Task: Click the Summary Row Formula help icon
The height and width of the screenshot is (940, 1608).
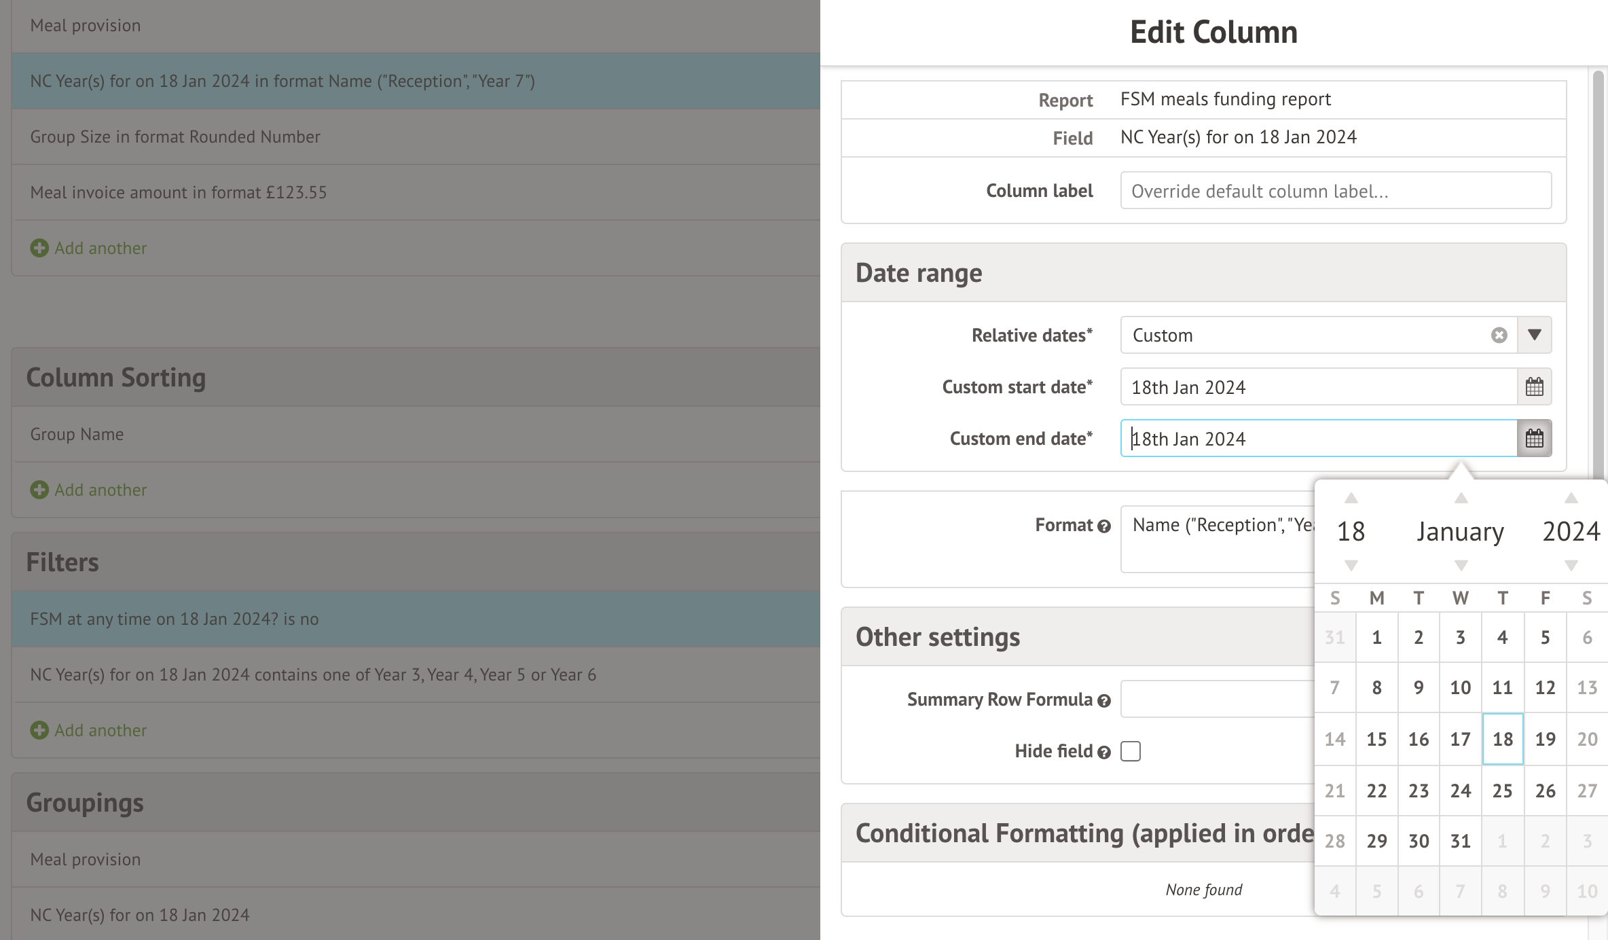Action: (1104, 700)
